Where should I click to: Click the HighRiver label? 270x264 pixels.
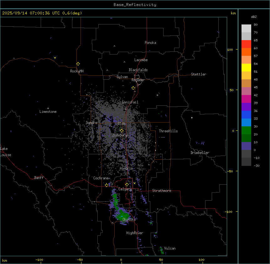135,233
